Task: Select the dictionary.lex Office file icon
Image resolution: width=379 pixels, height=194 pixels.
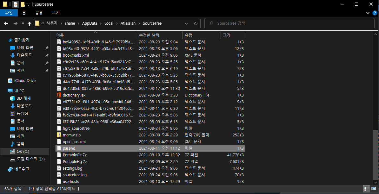Action: click(59, 95)
